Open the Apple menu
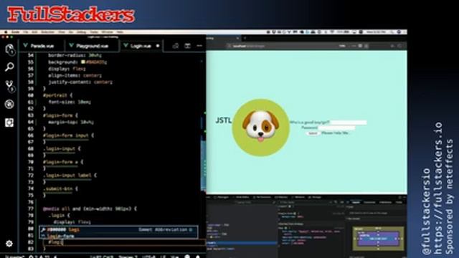The width and height of the screenshot is (459, 258). click(6, 32)
